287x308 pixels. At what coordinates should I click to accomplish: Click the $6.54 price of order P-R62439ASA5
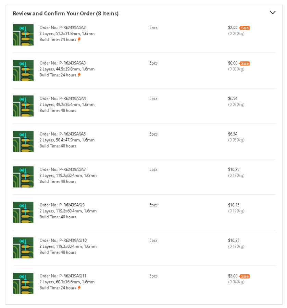pos(233,134)
